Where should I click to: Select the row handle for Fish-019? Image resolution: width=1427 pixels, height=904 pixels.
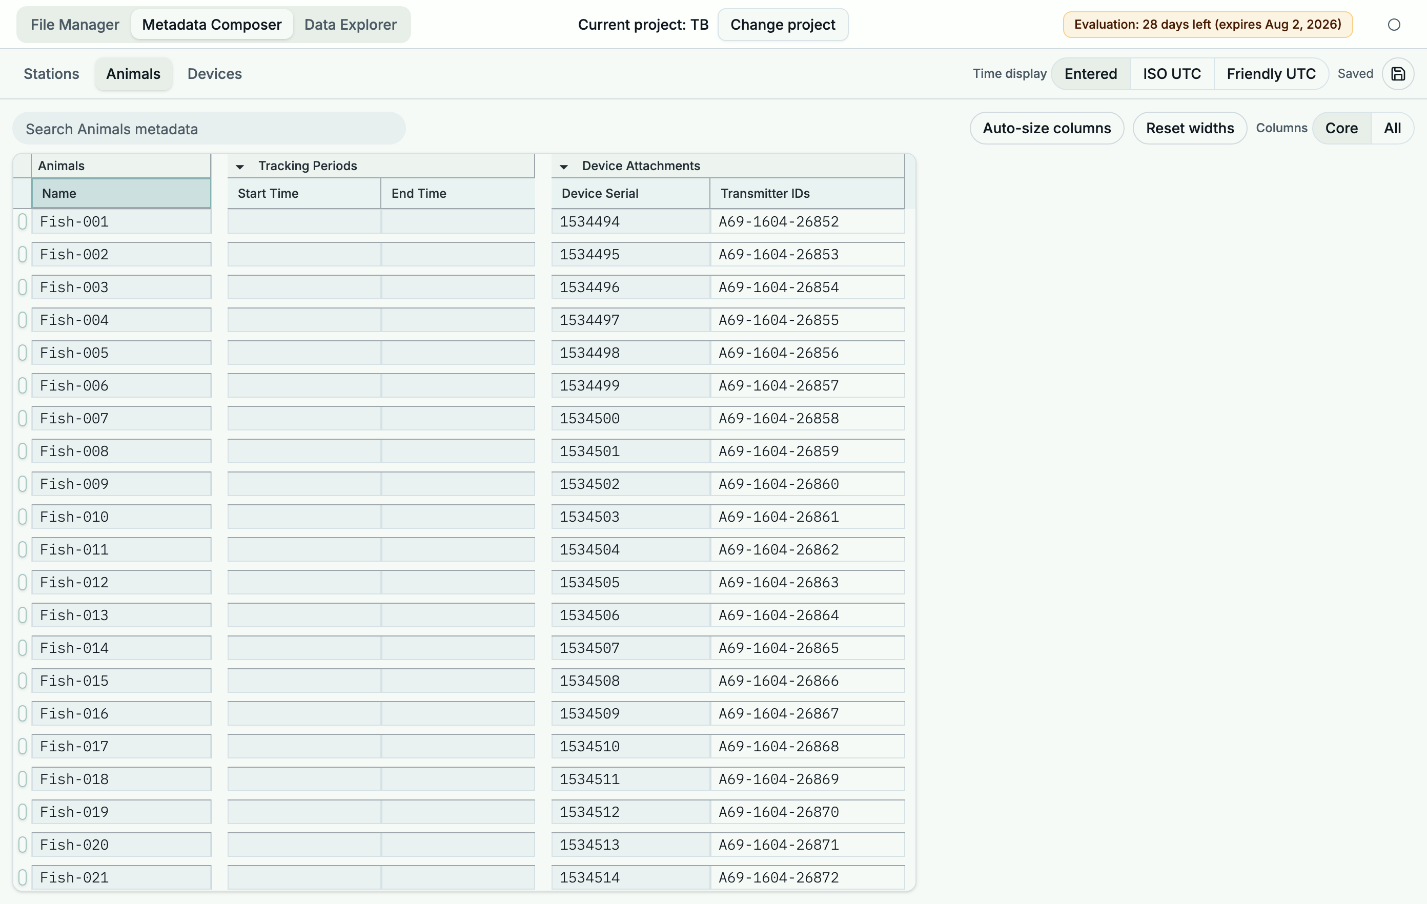(23, 812)
